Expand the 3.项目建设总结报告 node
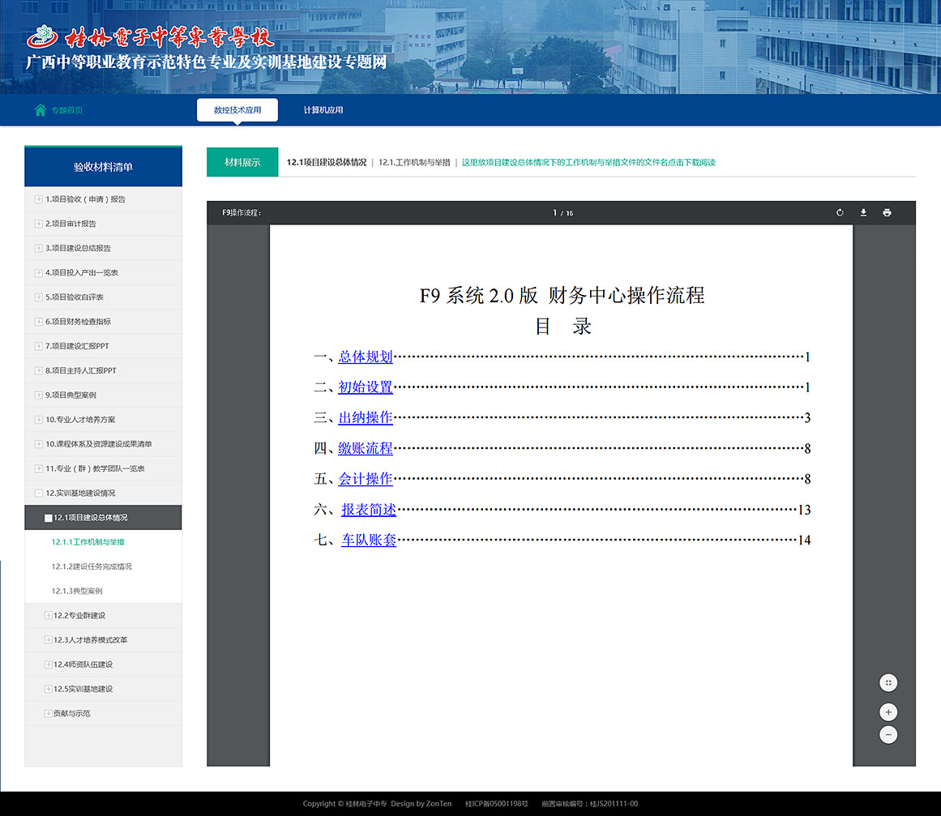 38,249
